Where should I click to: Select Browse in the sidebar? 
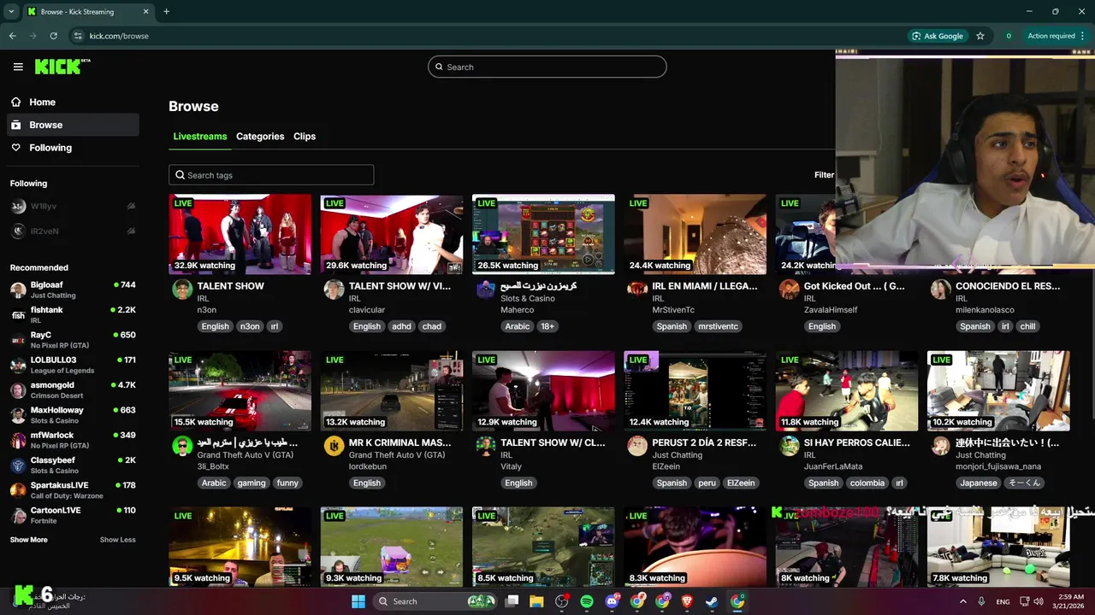pos(74,125)
